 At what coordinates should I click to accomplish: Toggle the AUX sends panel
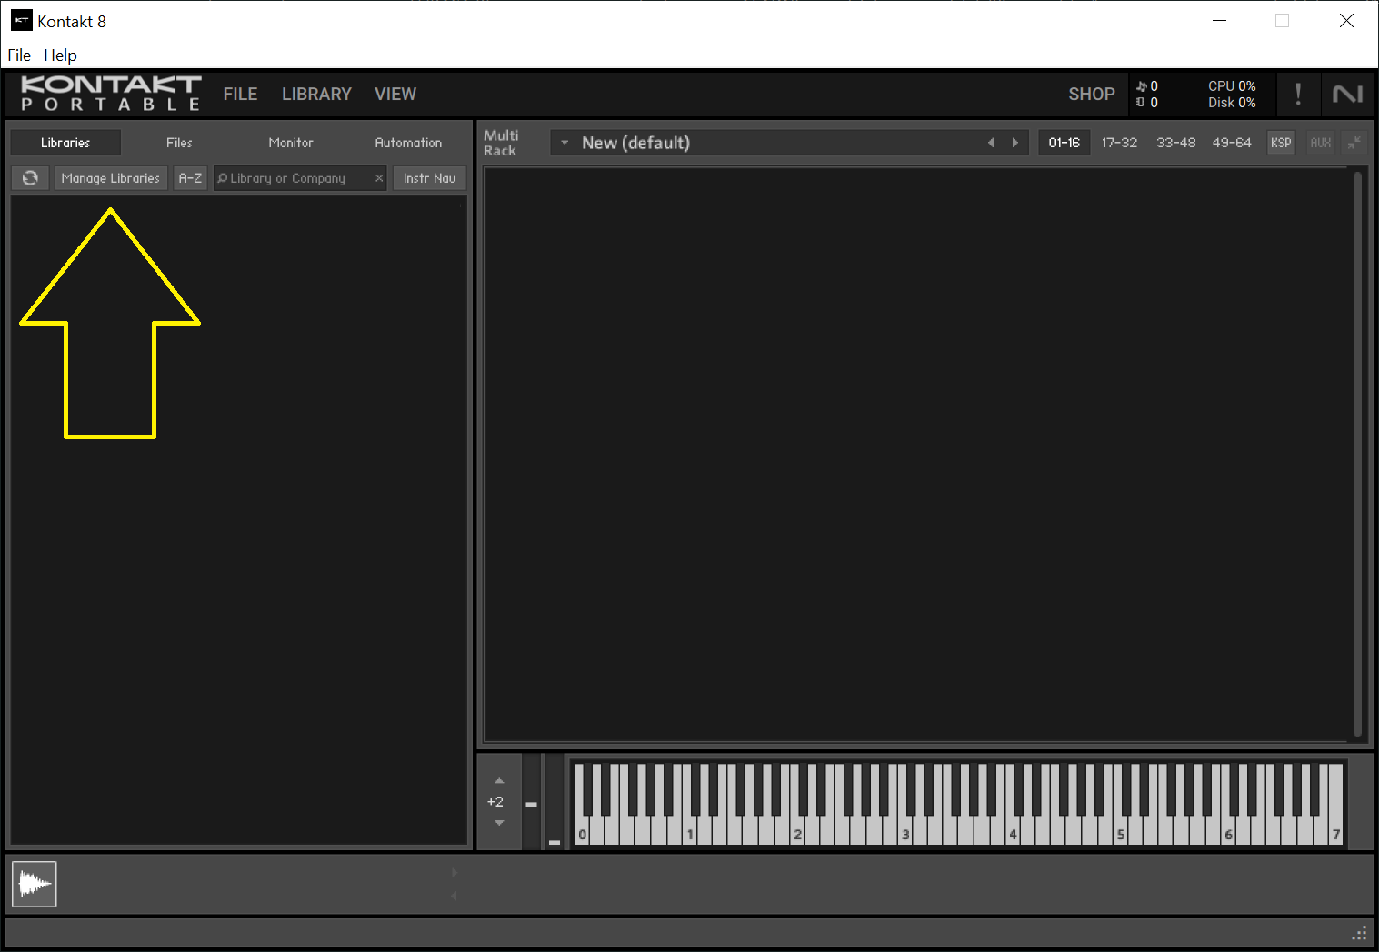pyautogui.click(x=1320, y=143)
